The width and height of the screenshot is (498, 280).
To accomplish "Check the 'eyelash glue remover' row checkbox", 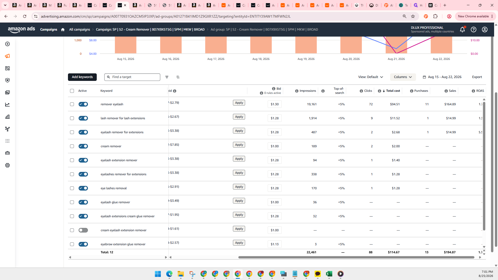I will pos(72,202).
